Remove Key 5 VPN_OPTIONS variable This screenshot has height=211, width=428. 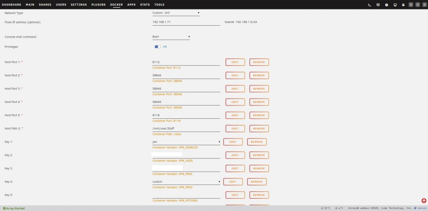pyautogui.click(x=259, y=195)
